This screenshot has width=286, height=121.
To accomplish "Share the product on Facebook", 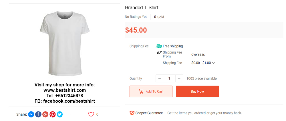I will tap(38, 114).
